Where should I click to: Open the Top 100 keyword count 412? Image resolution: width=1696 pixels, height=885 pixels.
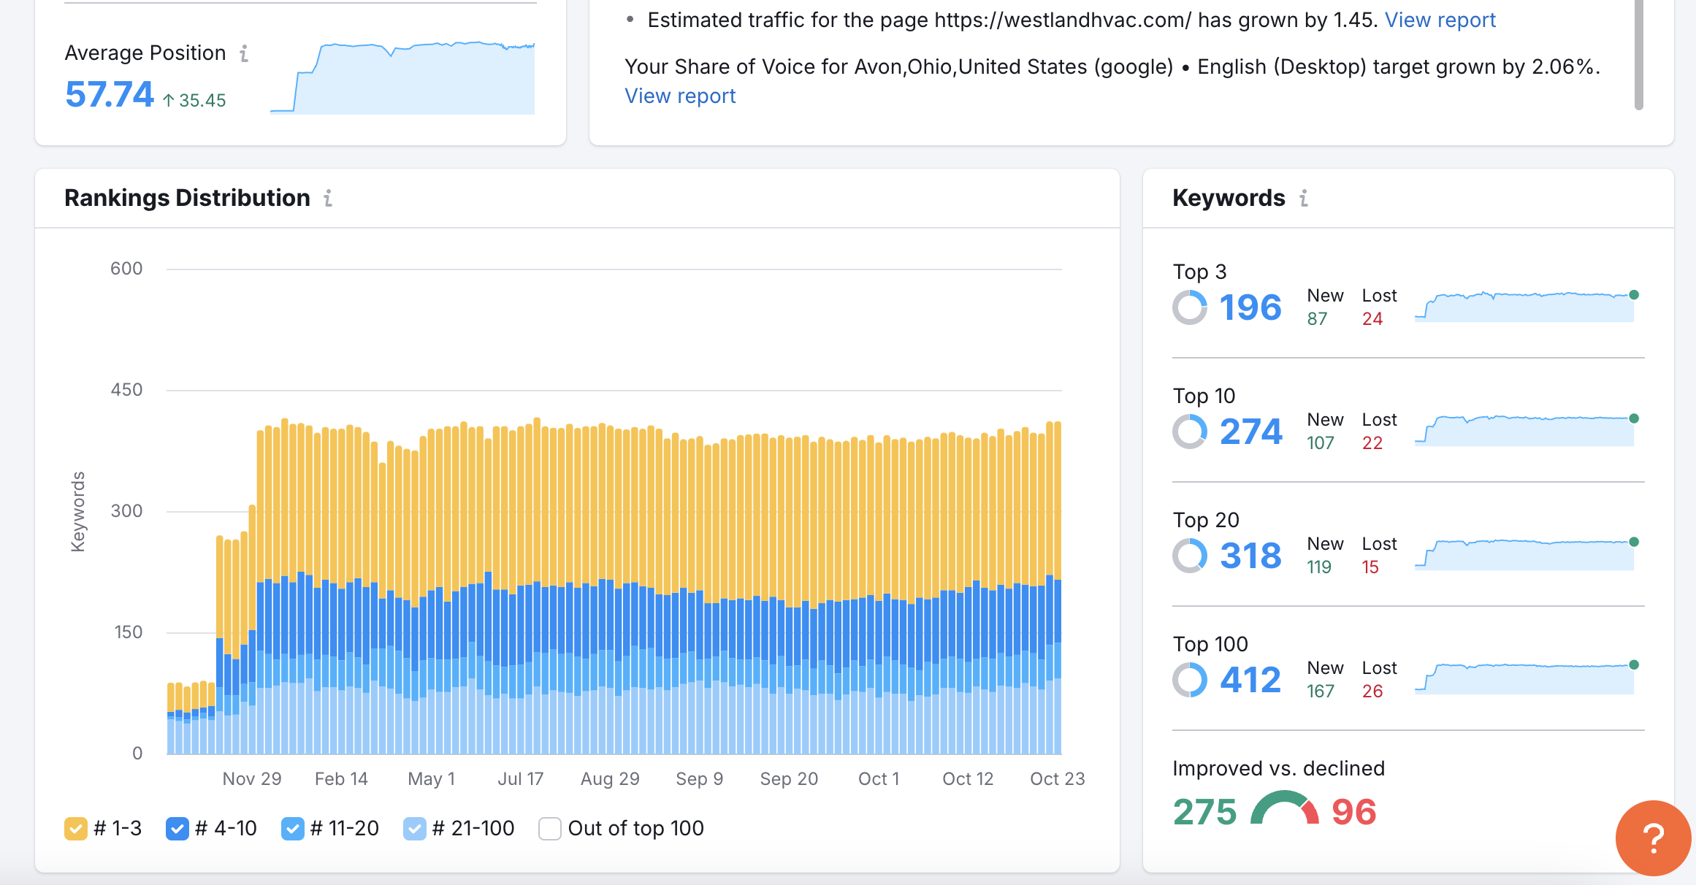click(1250, 680)
